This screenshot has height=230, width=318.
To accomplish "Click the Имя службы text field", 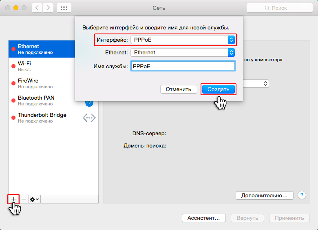I will tap(183, 66).
